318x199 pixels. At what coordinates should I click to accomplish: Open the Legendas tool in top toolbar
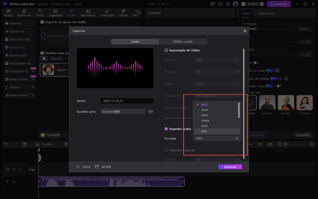pos(55,13)
